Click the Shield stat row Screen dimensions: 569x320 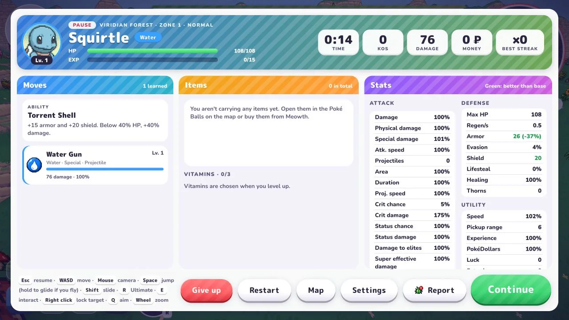[x=504, y=158]
